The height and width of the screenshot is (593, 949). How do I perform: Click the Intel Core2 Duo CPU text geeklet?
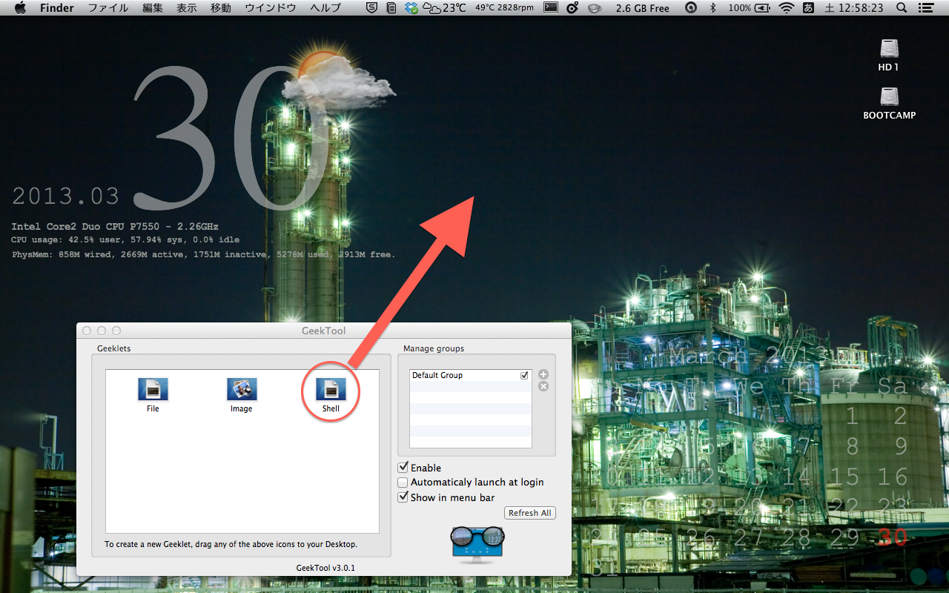tap(115, 226)
